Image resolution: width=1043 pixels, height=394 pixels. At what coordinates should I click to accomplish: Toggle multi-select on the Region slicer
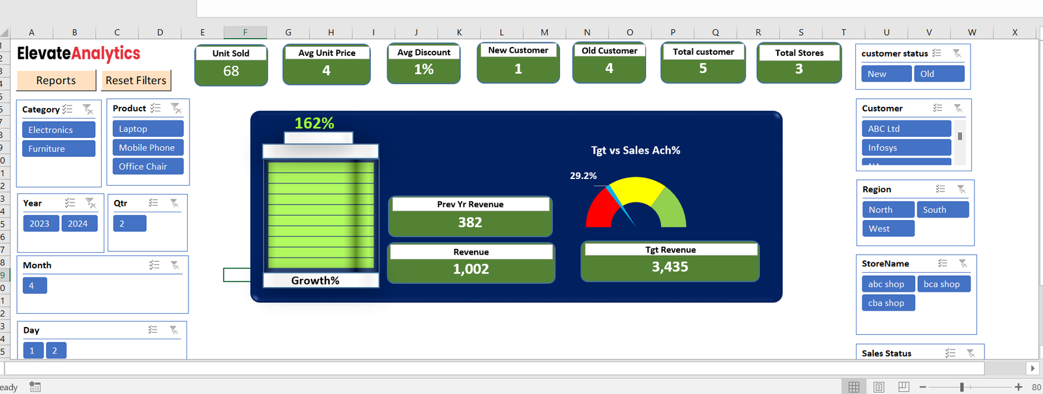tap(940, 189)
